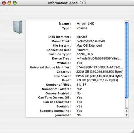
Task: Click the 'Connection Bus :' label
Action: tap(59, 50)
